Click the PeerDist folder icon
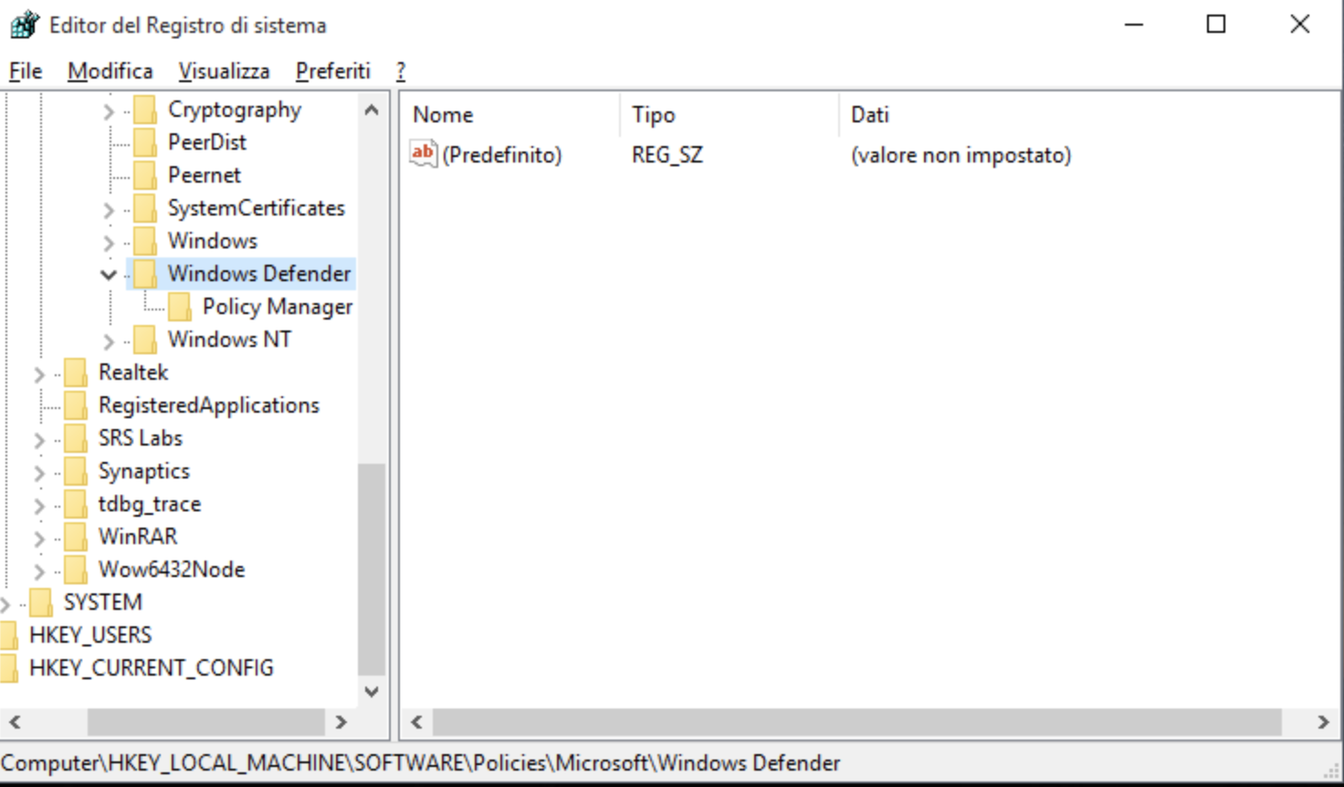Screen dimensions: 1344x787 point(145,143)
